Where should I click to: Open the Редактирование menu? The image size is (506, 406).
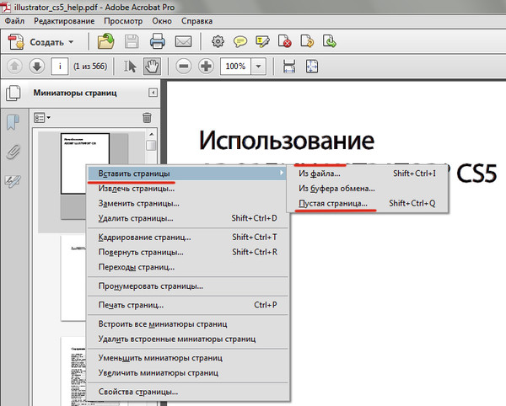pos(64,21)
